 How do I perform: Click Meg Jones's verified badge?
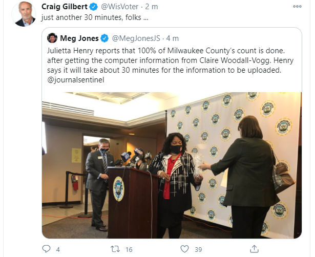pyautogui.click(x=104, y=38)
